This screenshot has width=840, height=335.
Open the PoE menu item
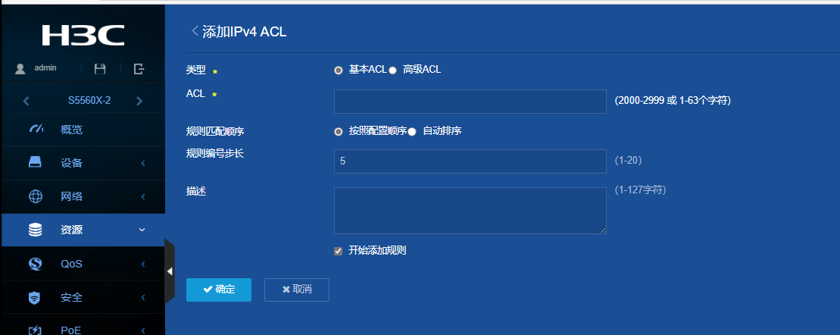coord(71,330)
